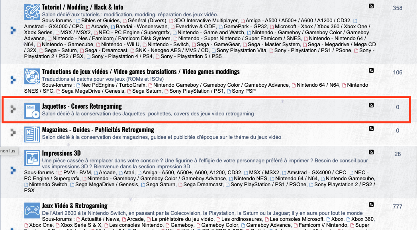Click the gamepad icon for Jeux Vidéo & Retrogaming
Image resolution: width=417 pixels, height=230 pixels.
click(32, 211)
